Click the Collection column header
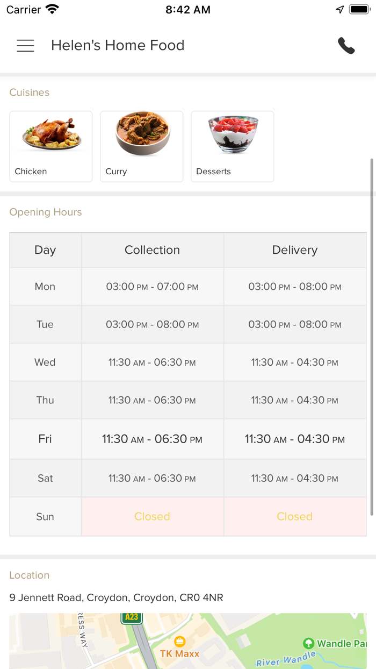Viewport: 376px width, 669px height. pos(152,250)
